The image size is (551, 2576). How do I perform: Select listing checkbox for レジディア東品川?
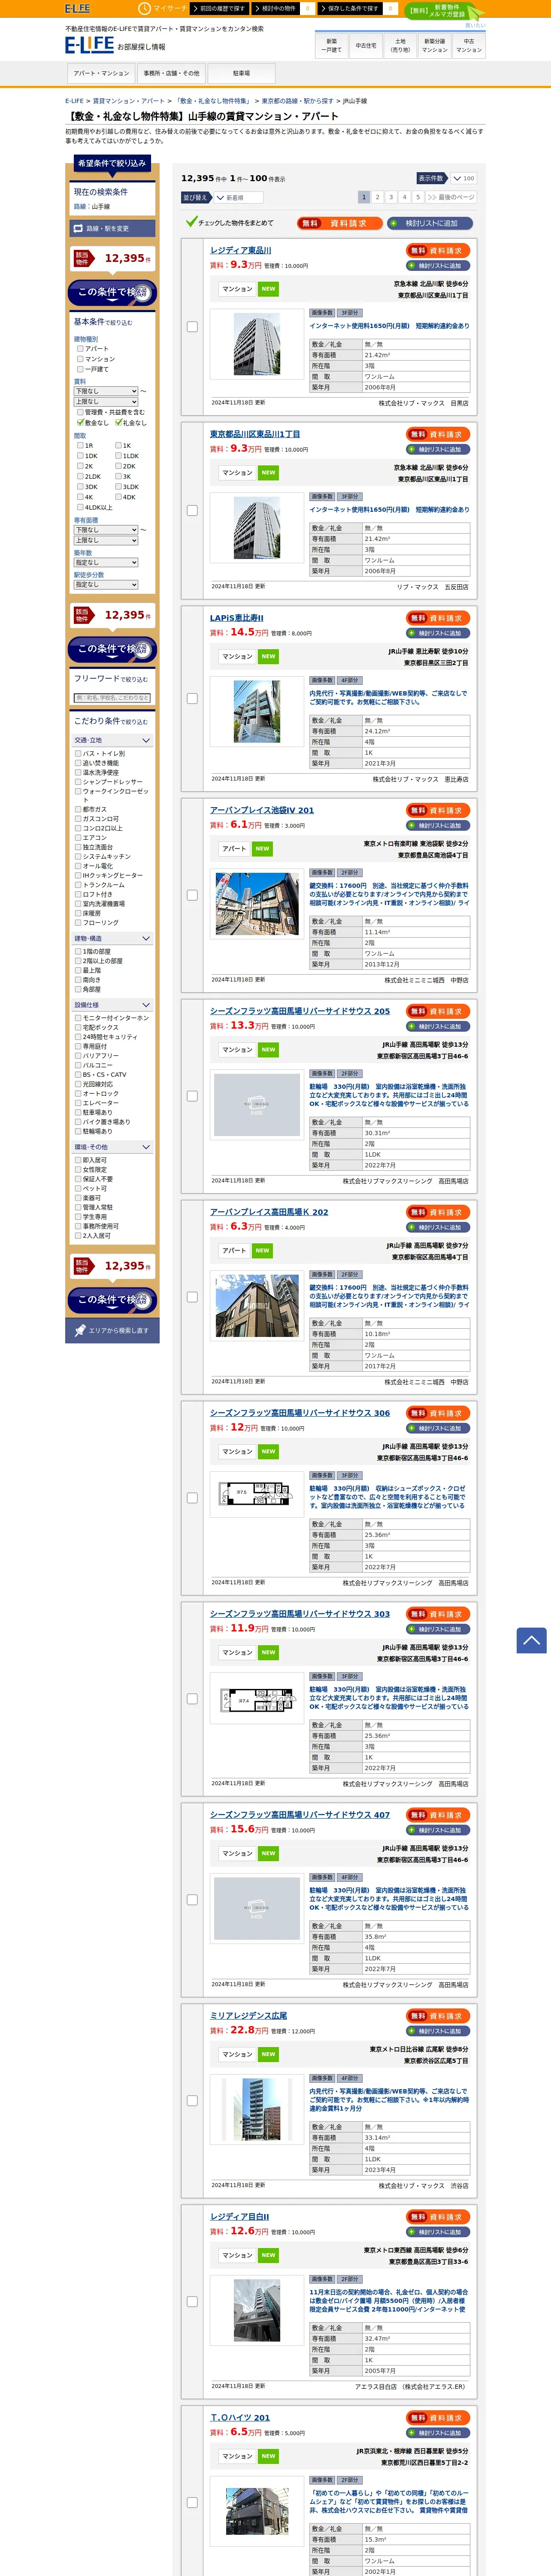[192, 326]
